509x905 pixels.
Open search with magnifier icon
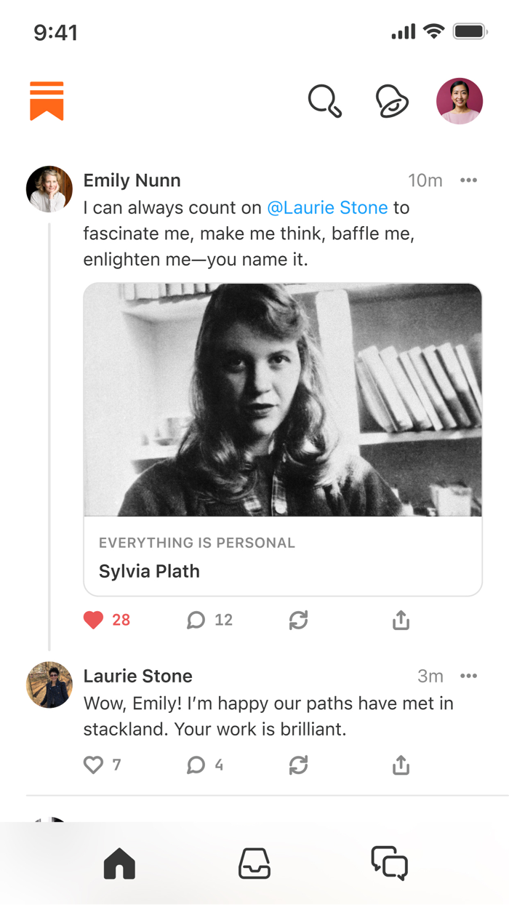324,101
